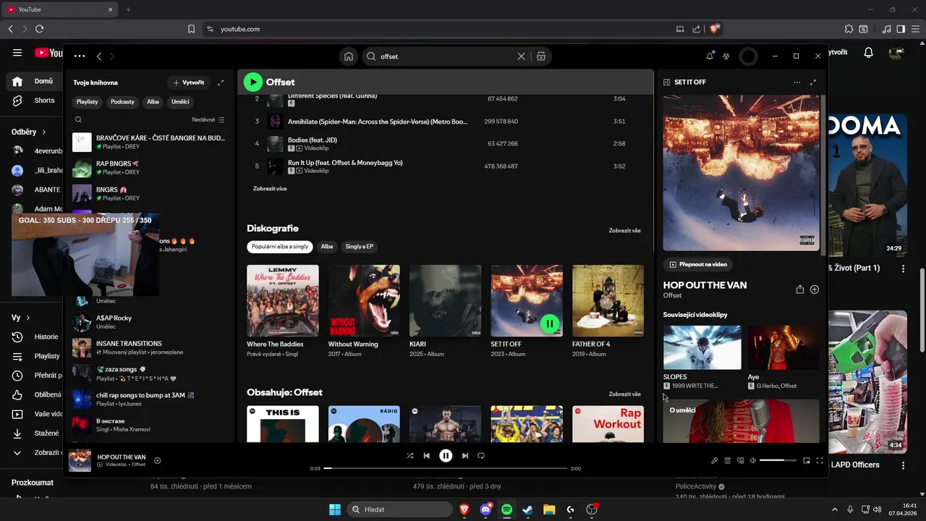Pause SET IT OFF via green pause on cover
This screenshot has width=926, height=521.
point(550,323)
